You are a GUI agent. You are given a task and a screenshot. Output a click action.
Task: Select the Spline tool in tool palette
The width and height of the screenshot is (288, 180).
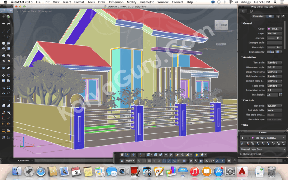[x=9, y=36]
